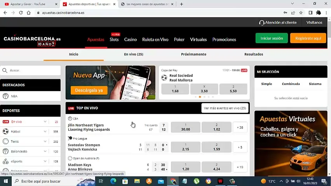331x186 pixels.
Task: Open the Slots section
Action: tap(114, 40)
